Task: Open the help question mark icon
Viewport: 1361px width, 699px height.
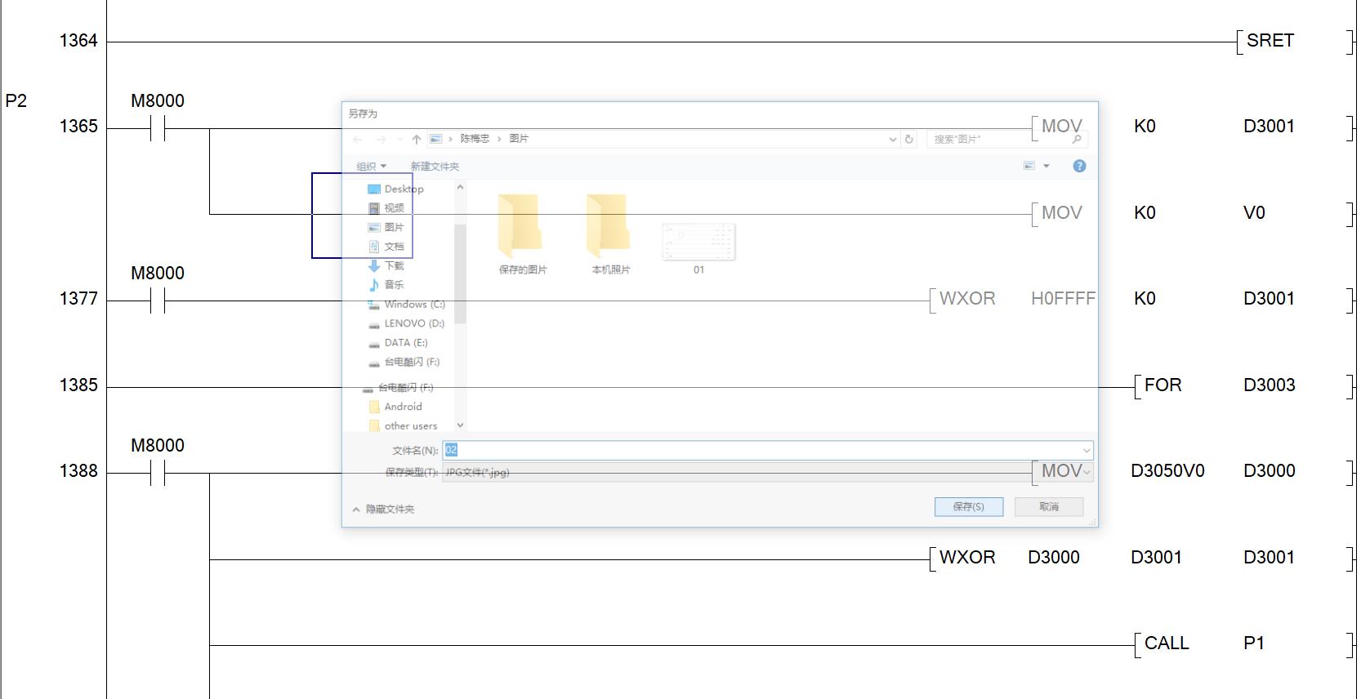Action: pos(1079,167)
